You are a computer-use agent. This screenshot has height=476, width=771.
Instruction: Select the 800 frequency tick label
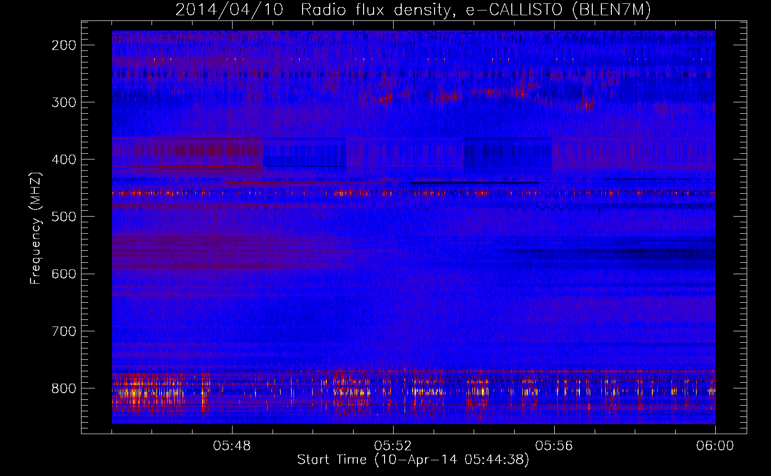click(64, 388)
